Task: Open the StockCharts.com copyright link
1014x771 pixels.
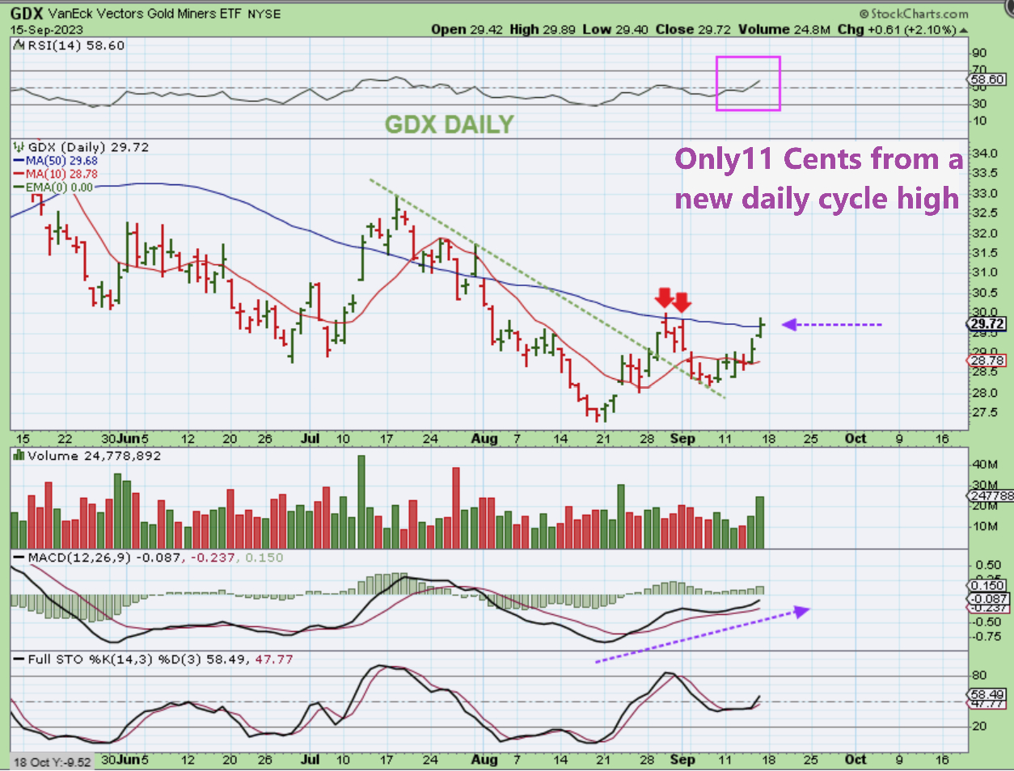Action: [914, 14]
